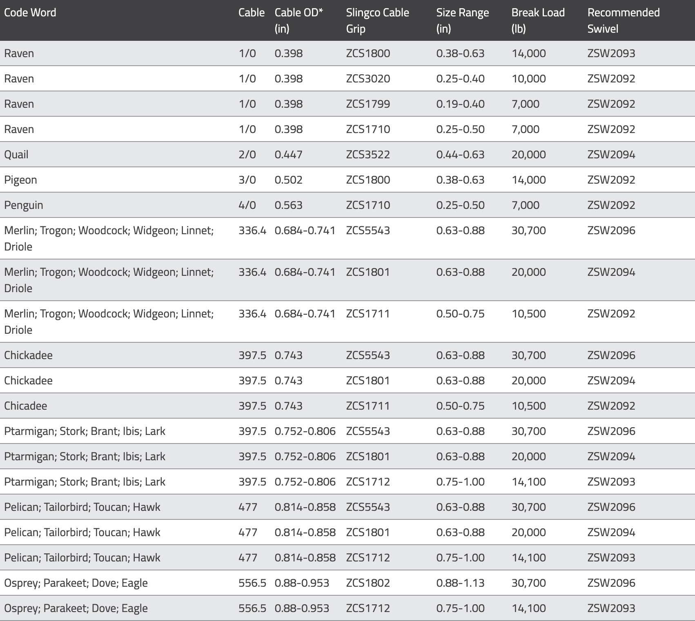Select the ZCS3020 cable grip cell
This screenshot has width=695, height=621.
coord(368,79)
